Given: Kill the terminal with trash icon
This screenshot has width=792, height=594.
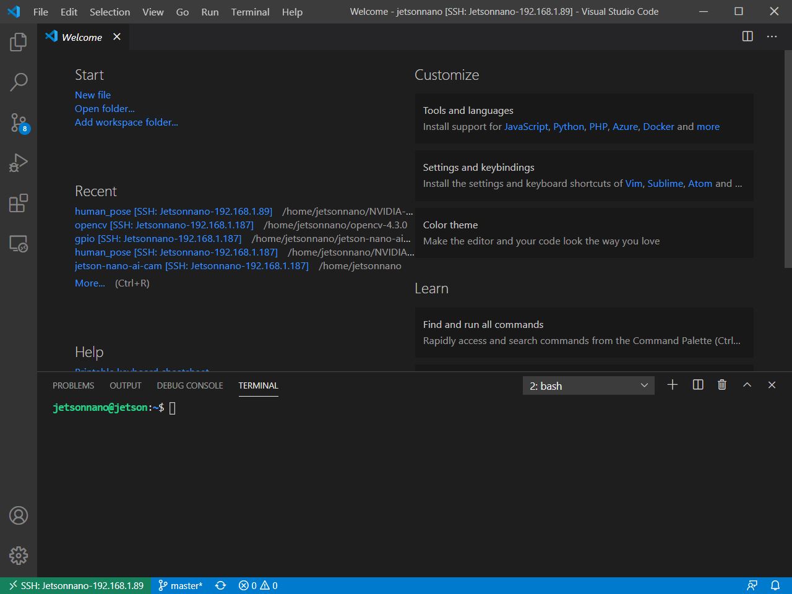Looking at the screenshot, I should 722,385.
